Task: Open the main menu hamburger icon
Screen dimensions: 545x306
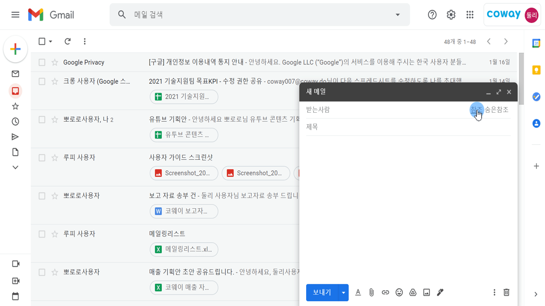Action: tap(15, 15)
